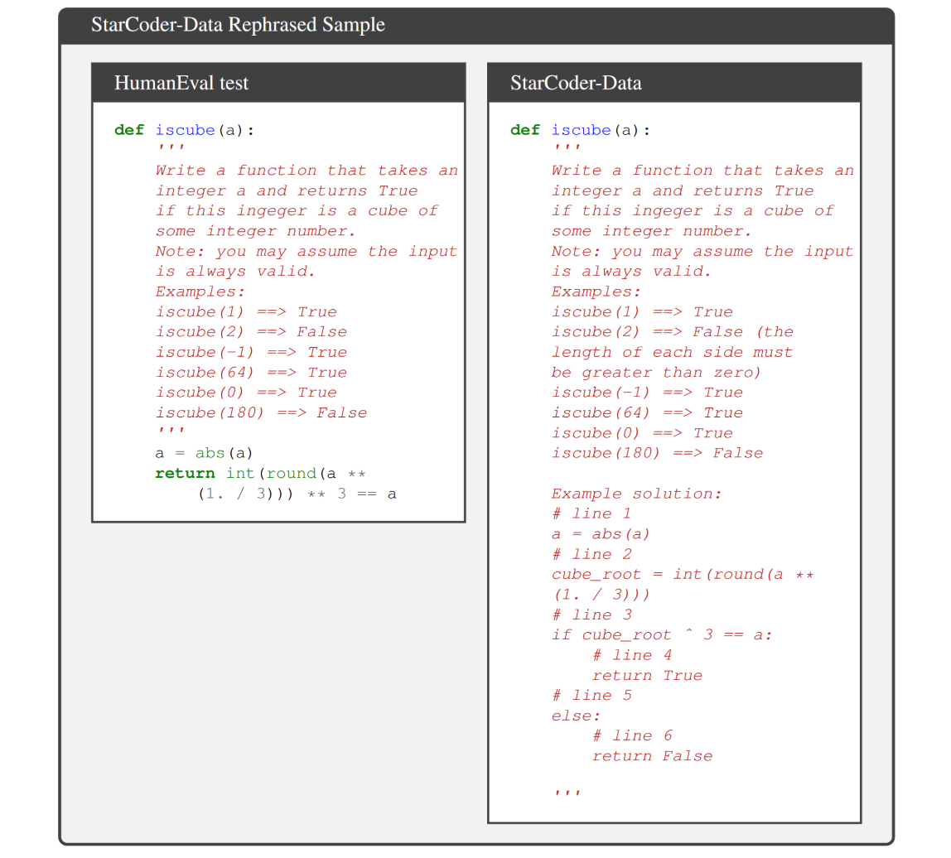Click the # line 6 comment
951x858 pixels.
pyautogui.click(x=632, y=735)
